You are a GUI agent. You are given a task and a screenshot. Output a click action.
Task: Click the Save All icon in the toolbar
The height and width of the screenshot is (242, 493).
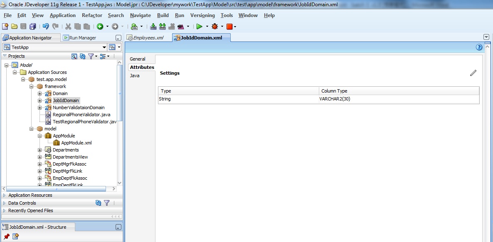(32, 26)
